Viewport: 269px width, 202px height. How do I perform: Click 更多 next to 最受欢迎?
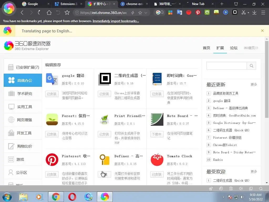click(x=254, y=171)
